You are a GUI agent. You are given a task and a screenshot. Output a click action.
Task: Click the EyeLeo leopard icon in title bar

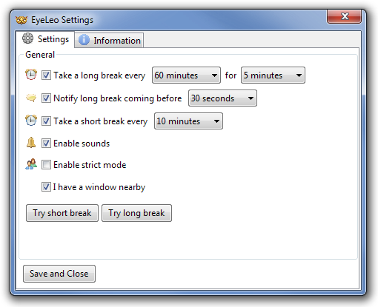(x=21, y=20)
